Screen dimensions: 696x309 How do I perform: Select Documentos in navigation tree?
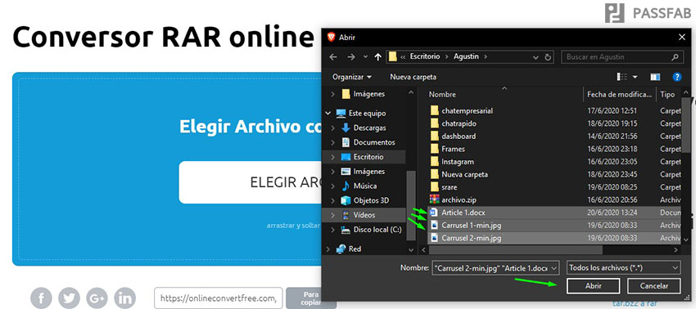pyautogui.click(x=368, y=142)
